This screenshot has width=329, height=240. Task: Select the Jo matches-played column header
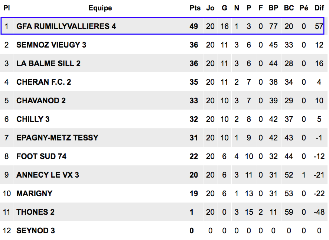tap(210, 8)
